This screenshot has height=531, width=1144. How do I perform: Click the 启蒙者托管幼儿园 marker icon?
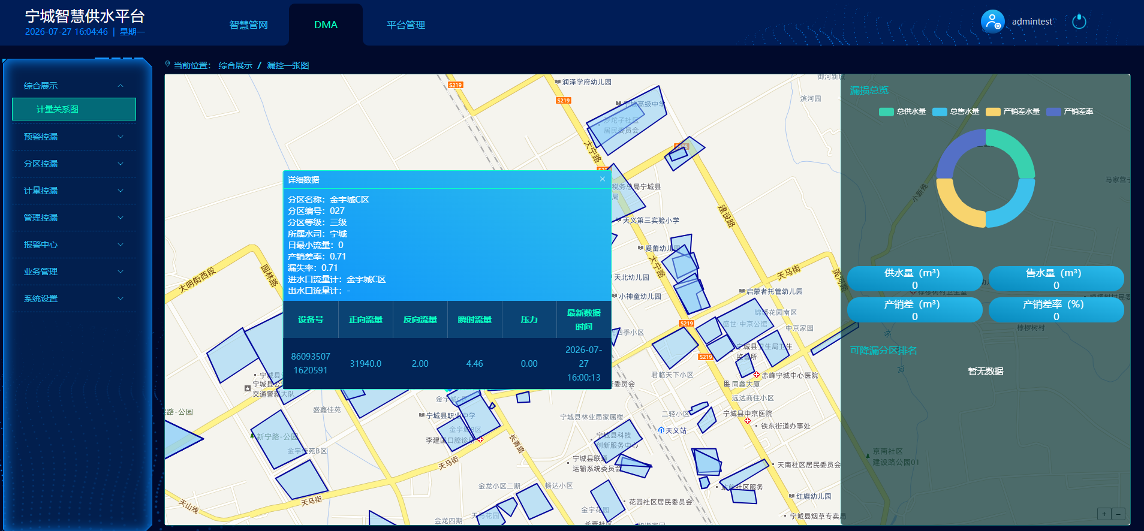(742, 291)
